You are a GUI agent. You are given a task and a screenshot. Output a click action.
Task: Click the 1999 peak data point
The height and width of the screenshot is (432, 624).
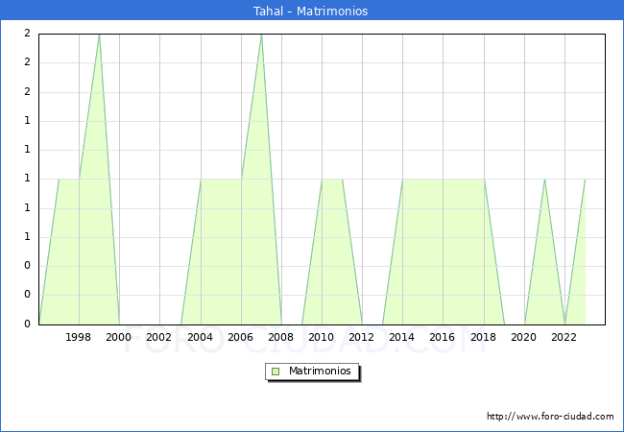99,35
